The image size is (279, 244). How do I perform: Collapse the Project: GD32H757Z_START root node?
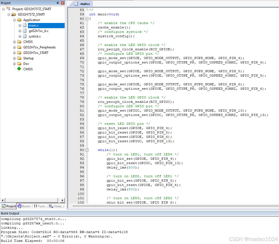(3, 9)
